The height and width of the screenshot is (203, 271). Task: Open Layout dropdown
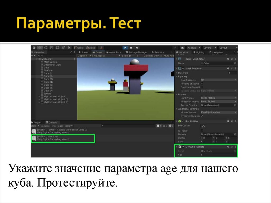tap(228, 48)
